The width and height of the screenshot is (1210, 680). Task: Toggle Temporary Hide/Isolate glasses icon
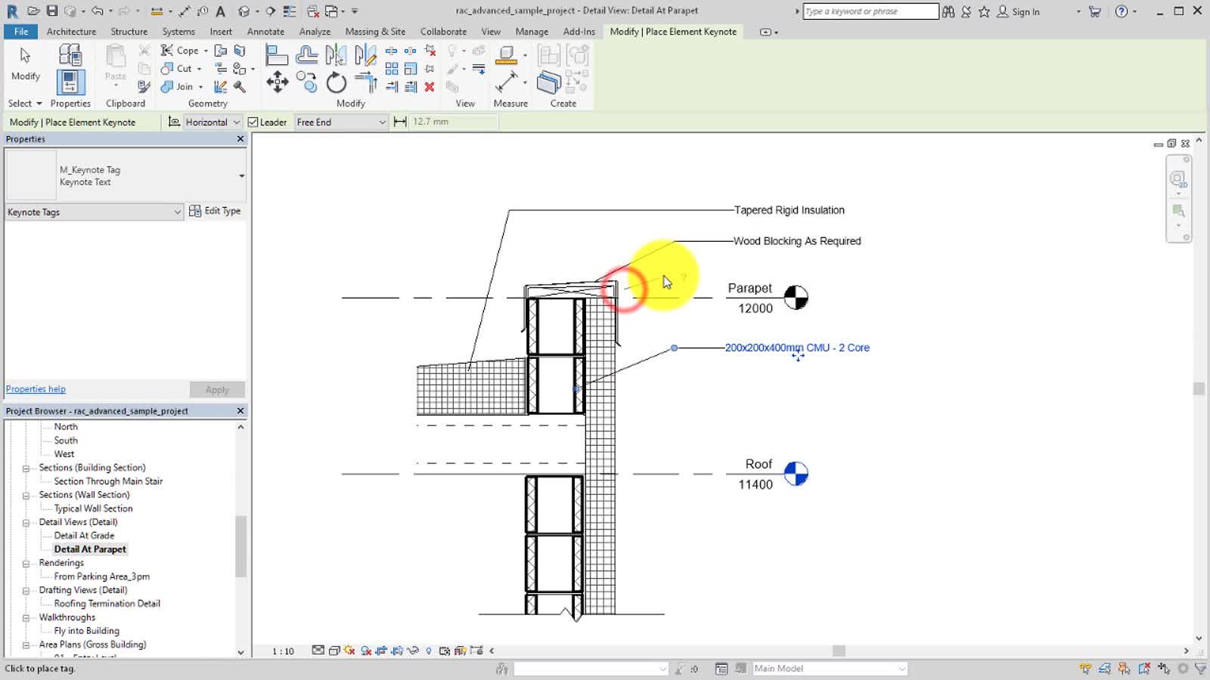(413, 651)
